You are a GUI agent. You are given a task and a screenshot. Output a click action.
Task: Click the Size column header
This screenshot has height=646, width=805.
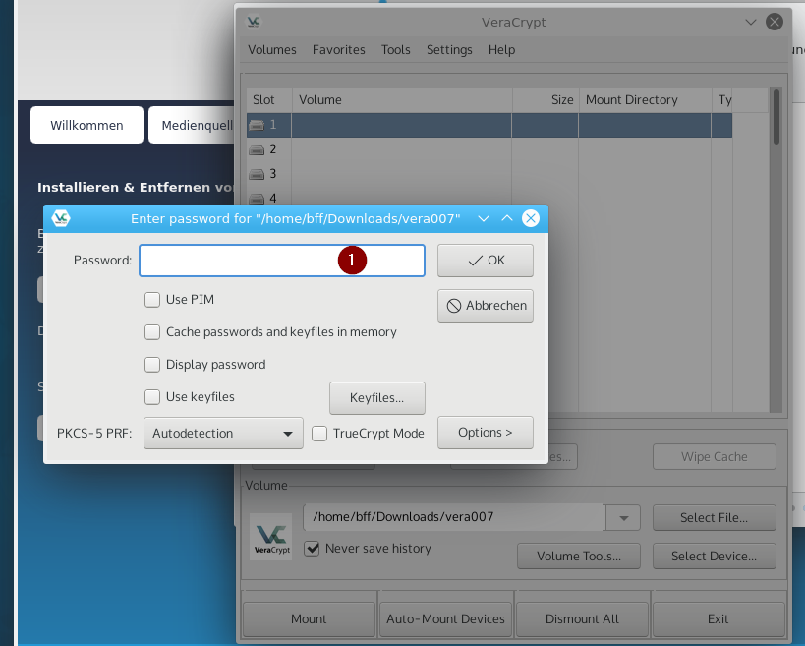(546, 99)
